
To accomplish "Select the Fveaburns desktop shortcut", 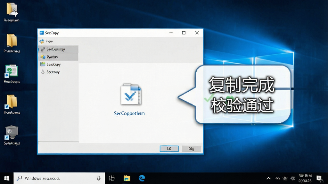I will coord(12,74).
